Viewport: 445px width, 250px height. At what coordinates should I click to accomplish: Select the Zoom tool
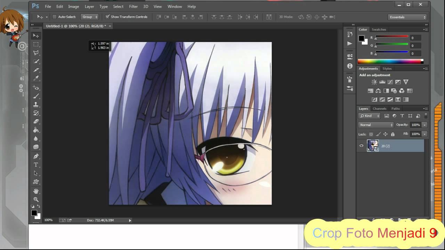(36, 199)
